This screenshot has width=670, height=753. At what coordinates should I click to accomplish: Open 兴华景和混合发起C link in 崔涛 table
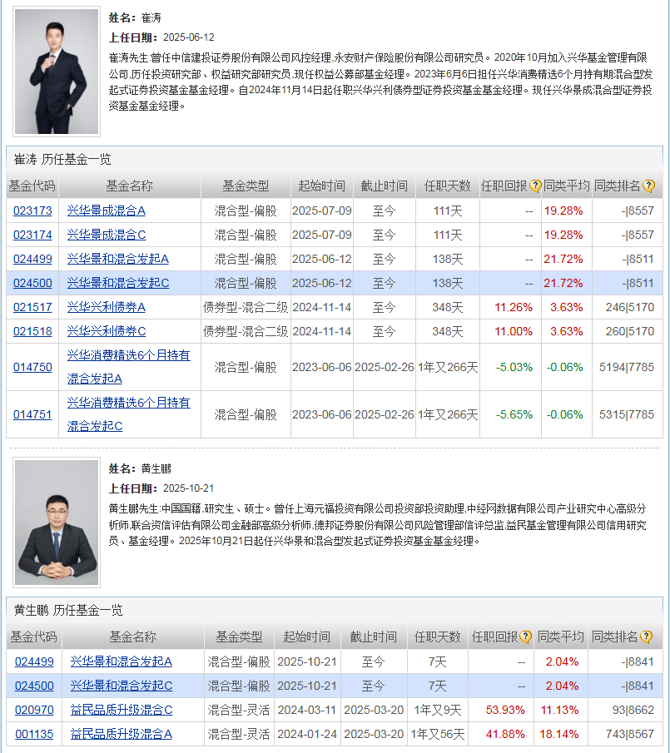tap(117, 283)
